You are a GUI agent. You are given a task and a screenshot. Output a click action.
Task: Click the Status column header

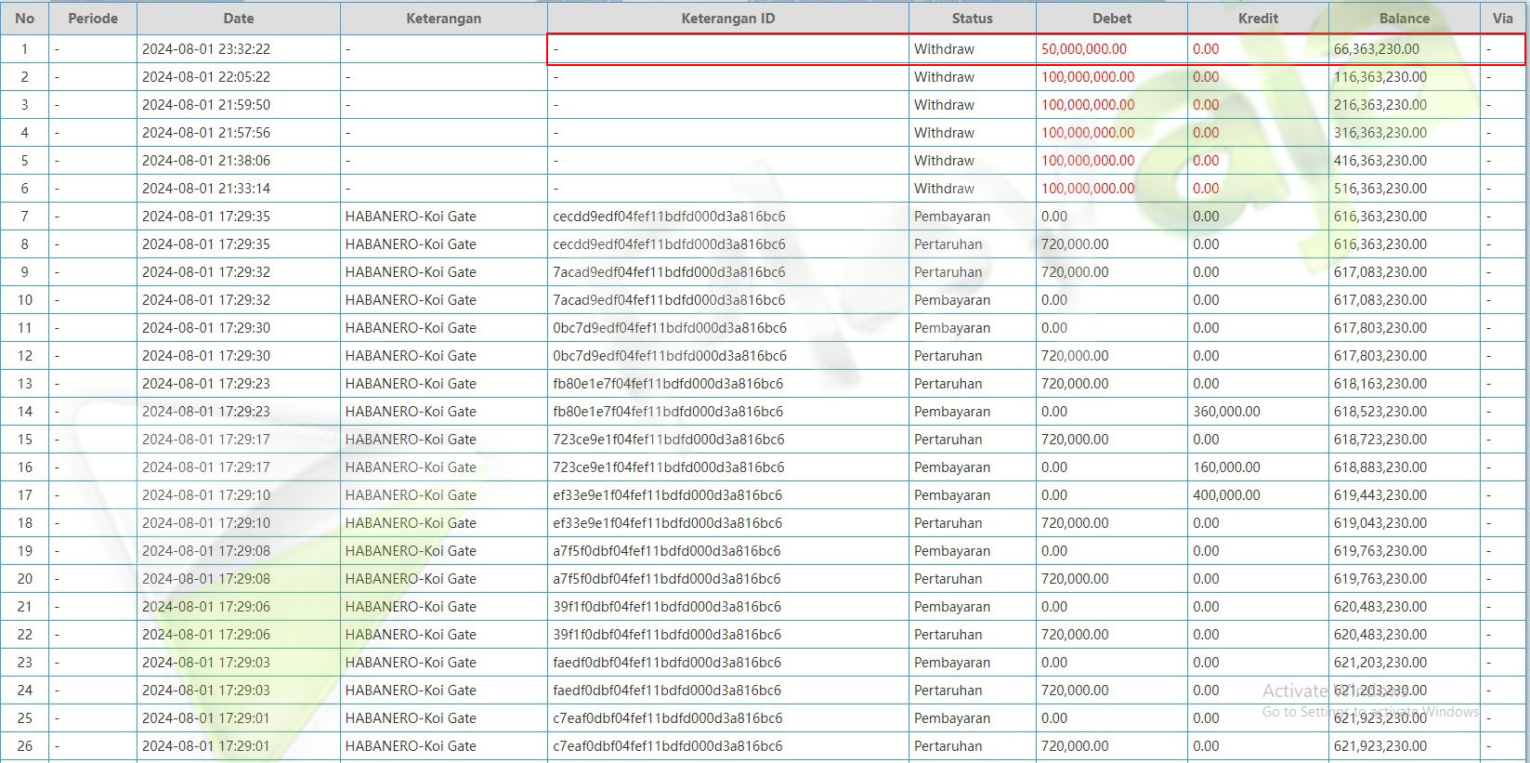tap(972, 19)
